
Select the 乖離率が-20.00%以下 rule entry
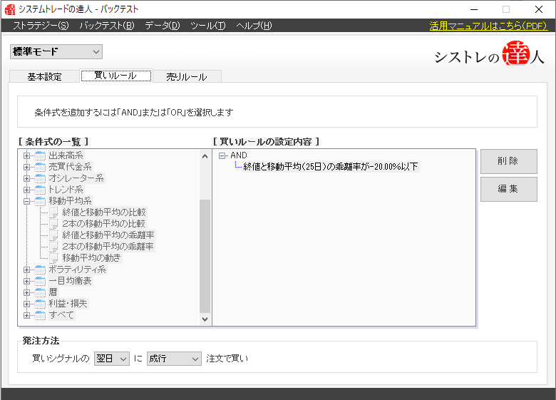click(331, 167)
